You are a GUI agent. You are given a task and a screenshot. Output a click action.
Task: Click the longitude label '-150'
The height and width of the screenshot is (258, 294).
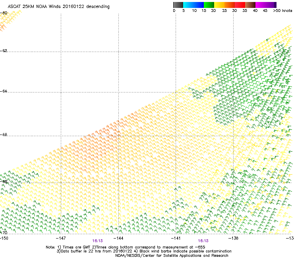4,238
